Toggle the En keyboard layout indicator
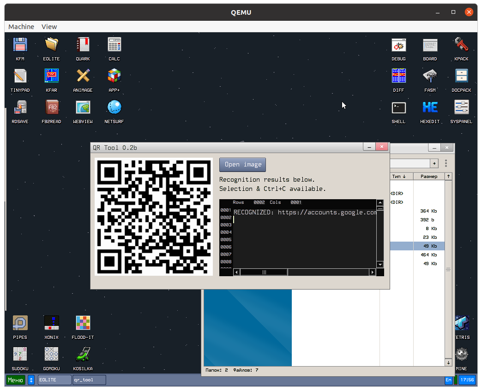Screen dimensions: 482x391 click(x=449, y=379)
